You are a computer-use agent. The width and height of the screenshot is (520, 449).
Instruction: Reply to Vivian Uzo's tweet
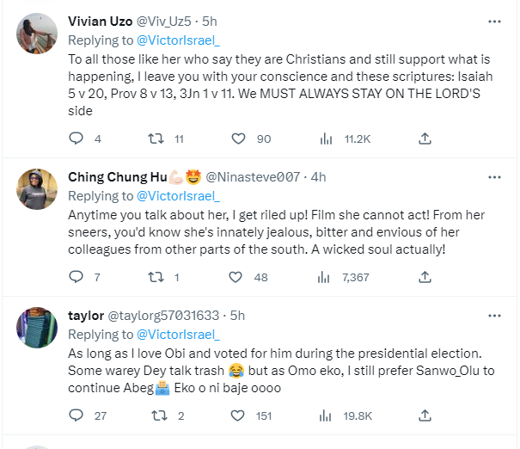point(76,138)
